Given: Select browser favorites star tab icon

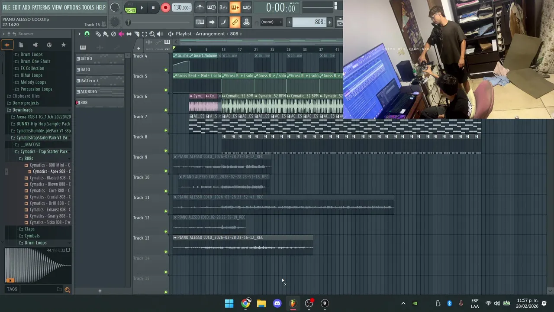Looking at the screenshot, I should pyautogui.click(x=64, y=45).
